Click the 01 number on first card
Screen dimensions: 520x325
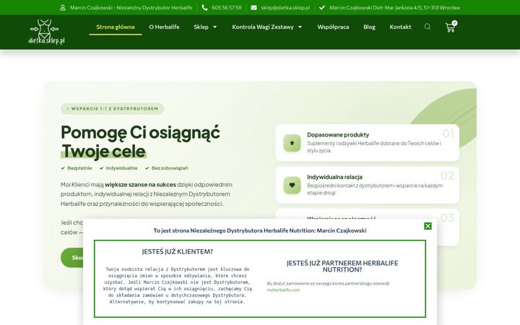click(448, 134)
